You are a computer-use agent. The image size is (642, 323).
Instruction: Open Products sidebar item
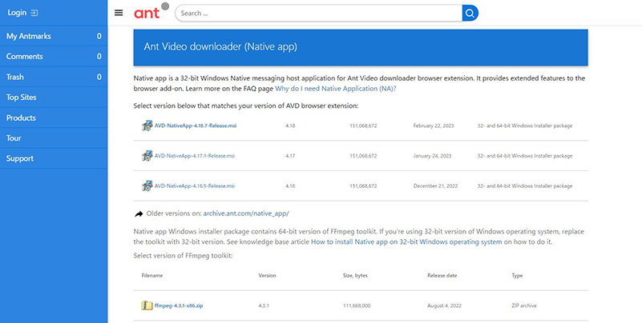(54, 118)
